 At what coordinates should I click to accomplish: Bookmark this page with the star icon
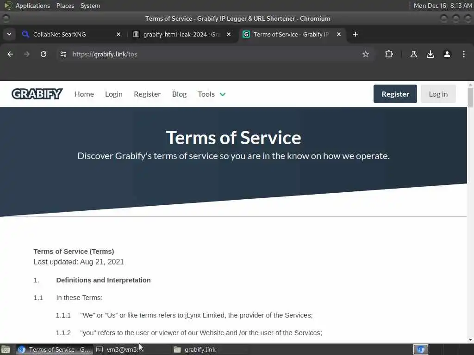click(366, 54)
